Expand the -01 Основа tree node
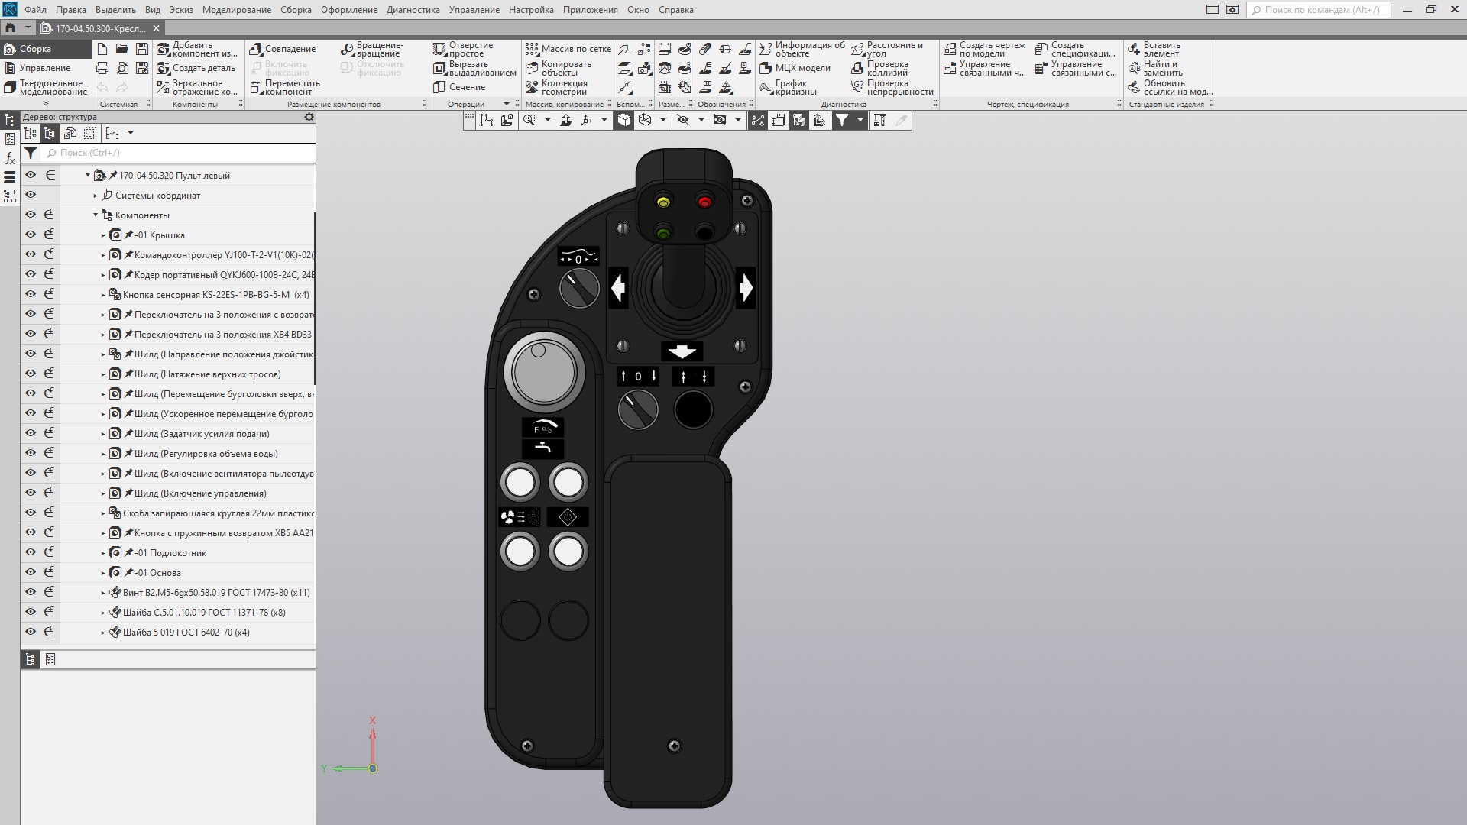This screenshot has height=825, width=1467. (x=103, y=573)
